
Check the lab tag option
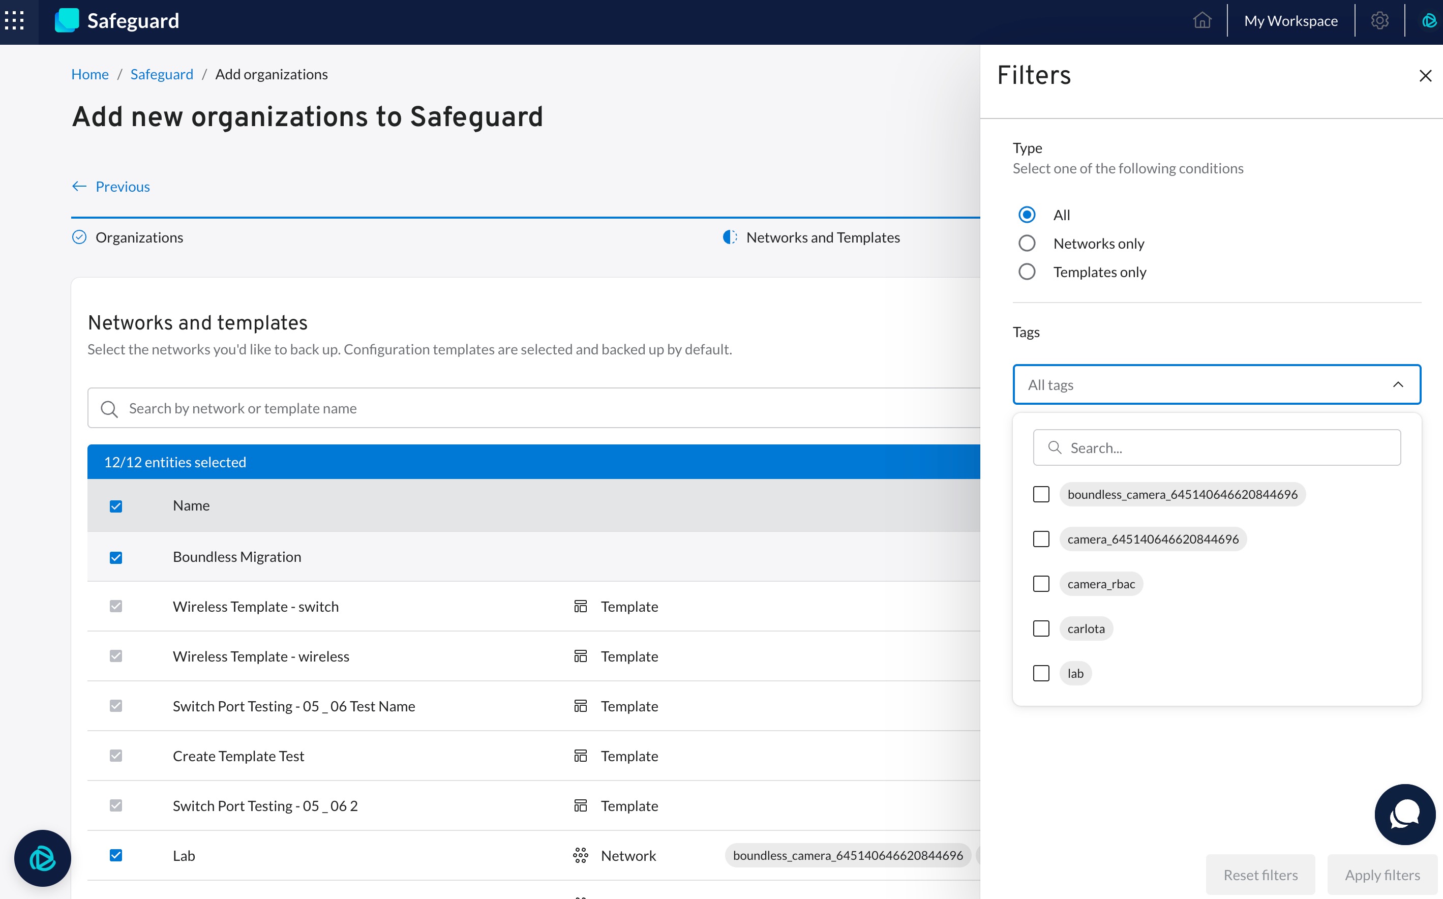pyautogui.click(x=1041, y=673)
